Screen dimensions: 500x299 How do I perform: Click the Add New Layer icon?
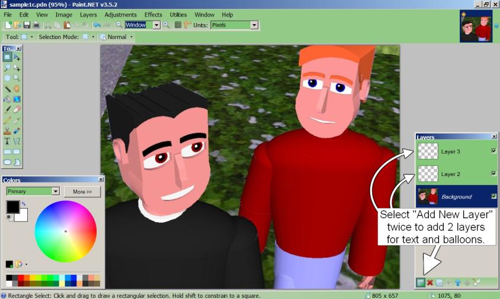pos(421,283)
